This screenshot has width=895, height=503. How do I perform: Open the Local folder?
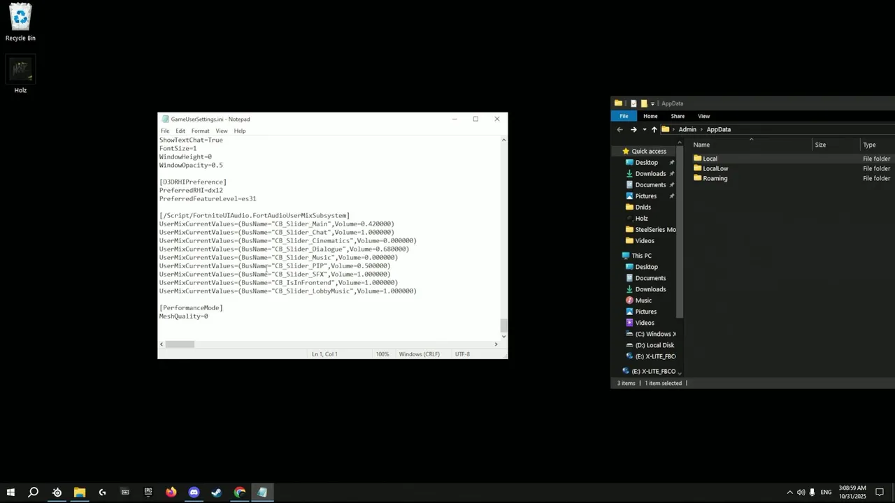pos(710,159)
